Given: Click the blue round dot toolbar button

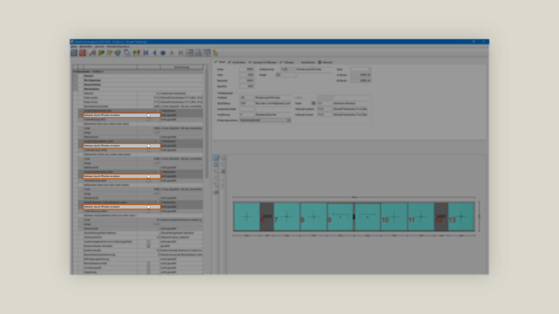Looking at the screenshot, I should click(163, 53).
